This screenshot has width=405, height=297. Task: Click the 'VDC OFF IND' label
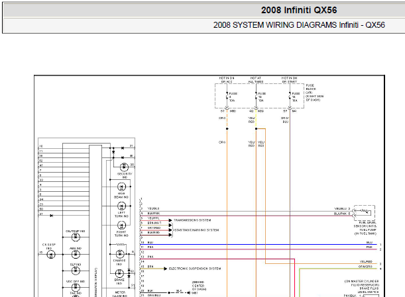(x=76, y=282)
